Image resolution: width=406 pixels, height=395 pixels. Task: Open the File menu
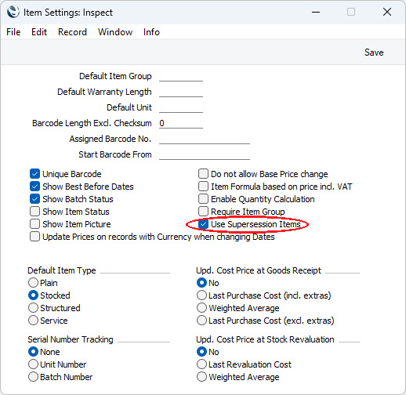click(x=13, y=32)
